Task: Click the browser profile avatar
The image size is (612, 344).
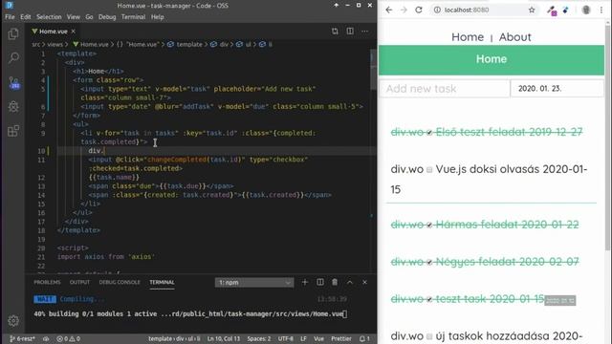Action: pos(586,11)
